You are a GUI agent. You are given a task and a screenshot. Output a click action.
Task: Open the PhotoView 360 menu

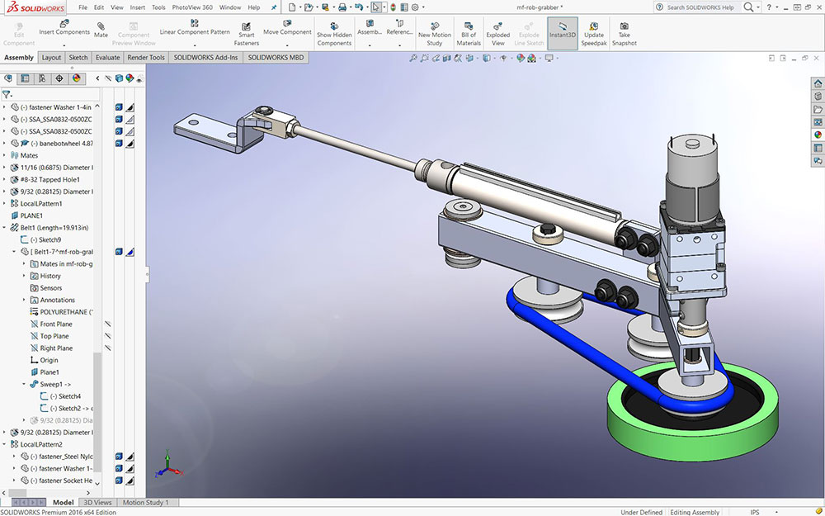pos(191,7)
